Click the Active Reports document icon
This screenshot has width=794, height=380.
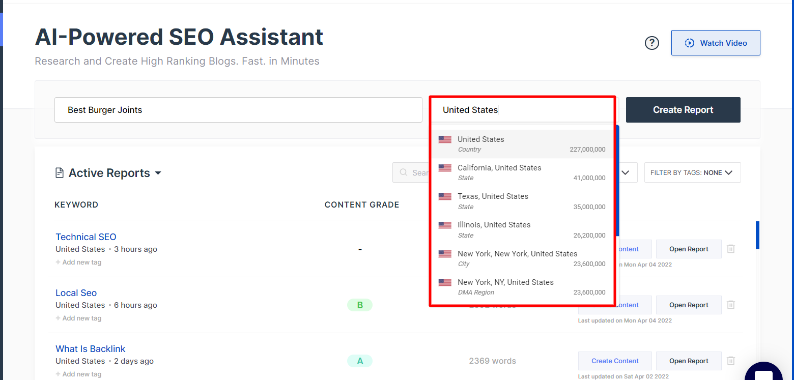(x=60, y=173)
